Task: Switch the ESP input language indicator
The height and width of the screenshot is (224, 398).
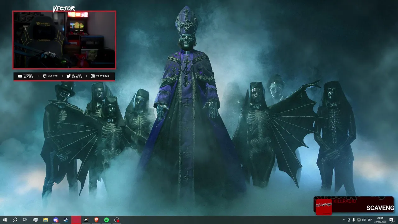Action: [370, 220]
